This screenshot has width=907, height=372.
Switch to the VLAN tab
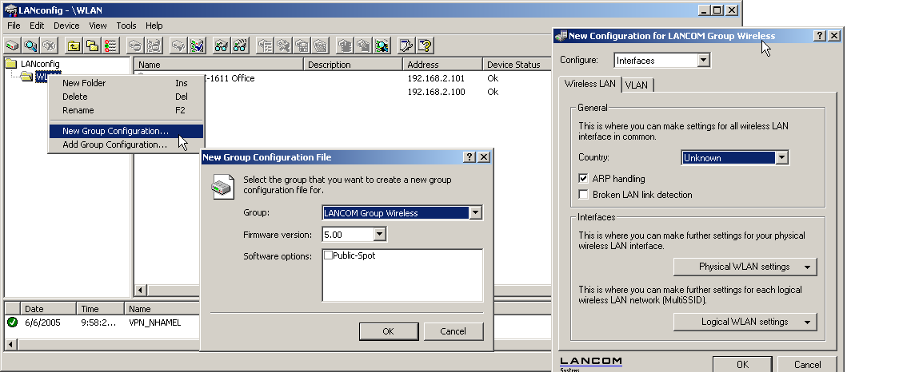click(x=637, y=85)
